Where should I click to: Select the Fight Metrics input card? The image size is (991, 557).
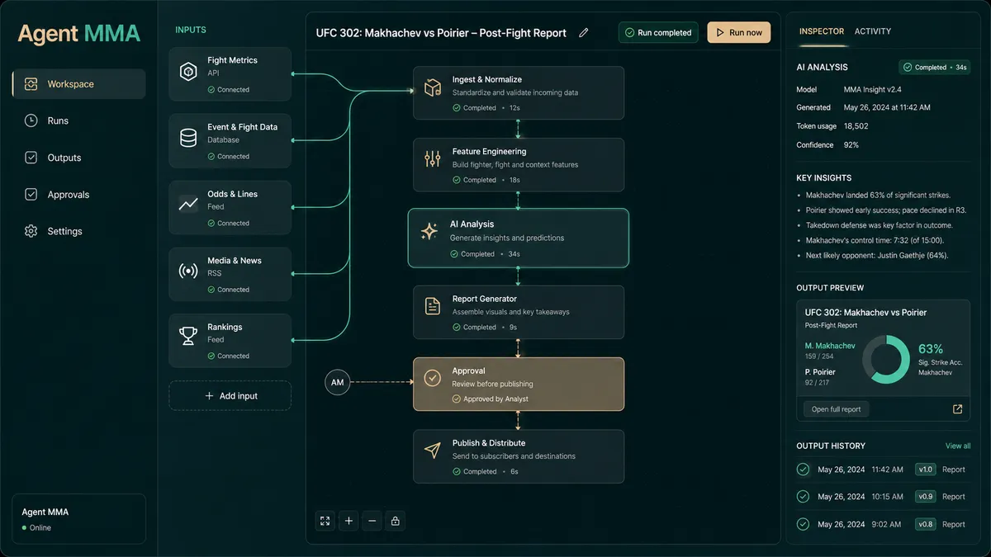pos(230,74)
